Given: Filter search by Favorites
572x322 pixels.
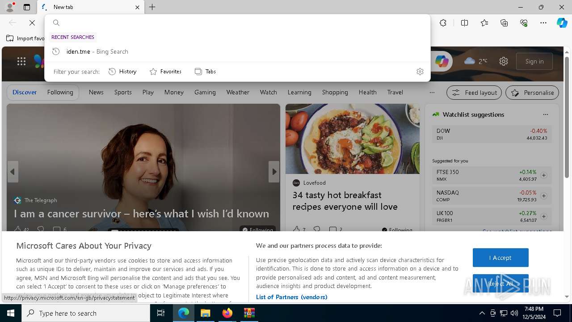Looking at the screenshot, I should pyautogui.click(x=165, y=72).
